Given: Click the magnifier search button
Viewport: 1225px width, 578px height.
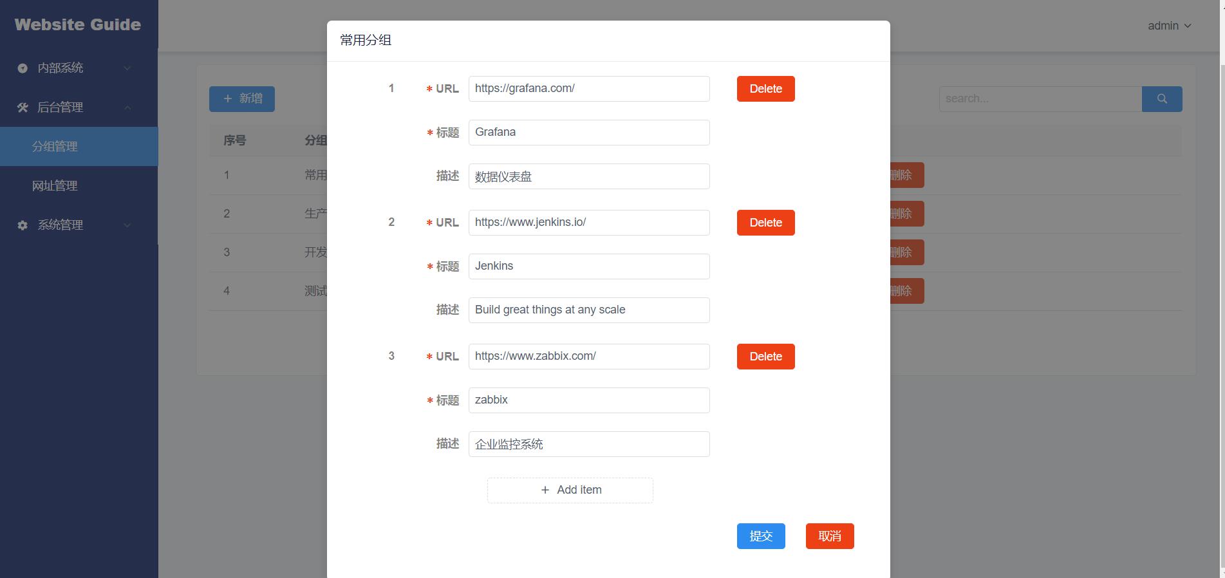Looking at the screenshot, I should pos(1162,99).
